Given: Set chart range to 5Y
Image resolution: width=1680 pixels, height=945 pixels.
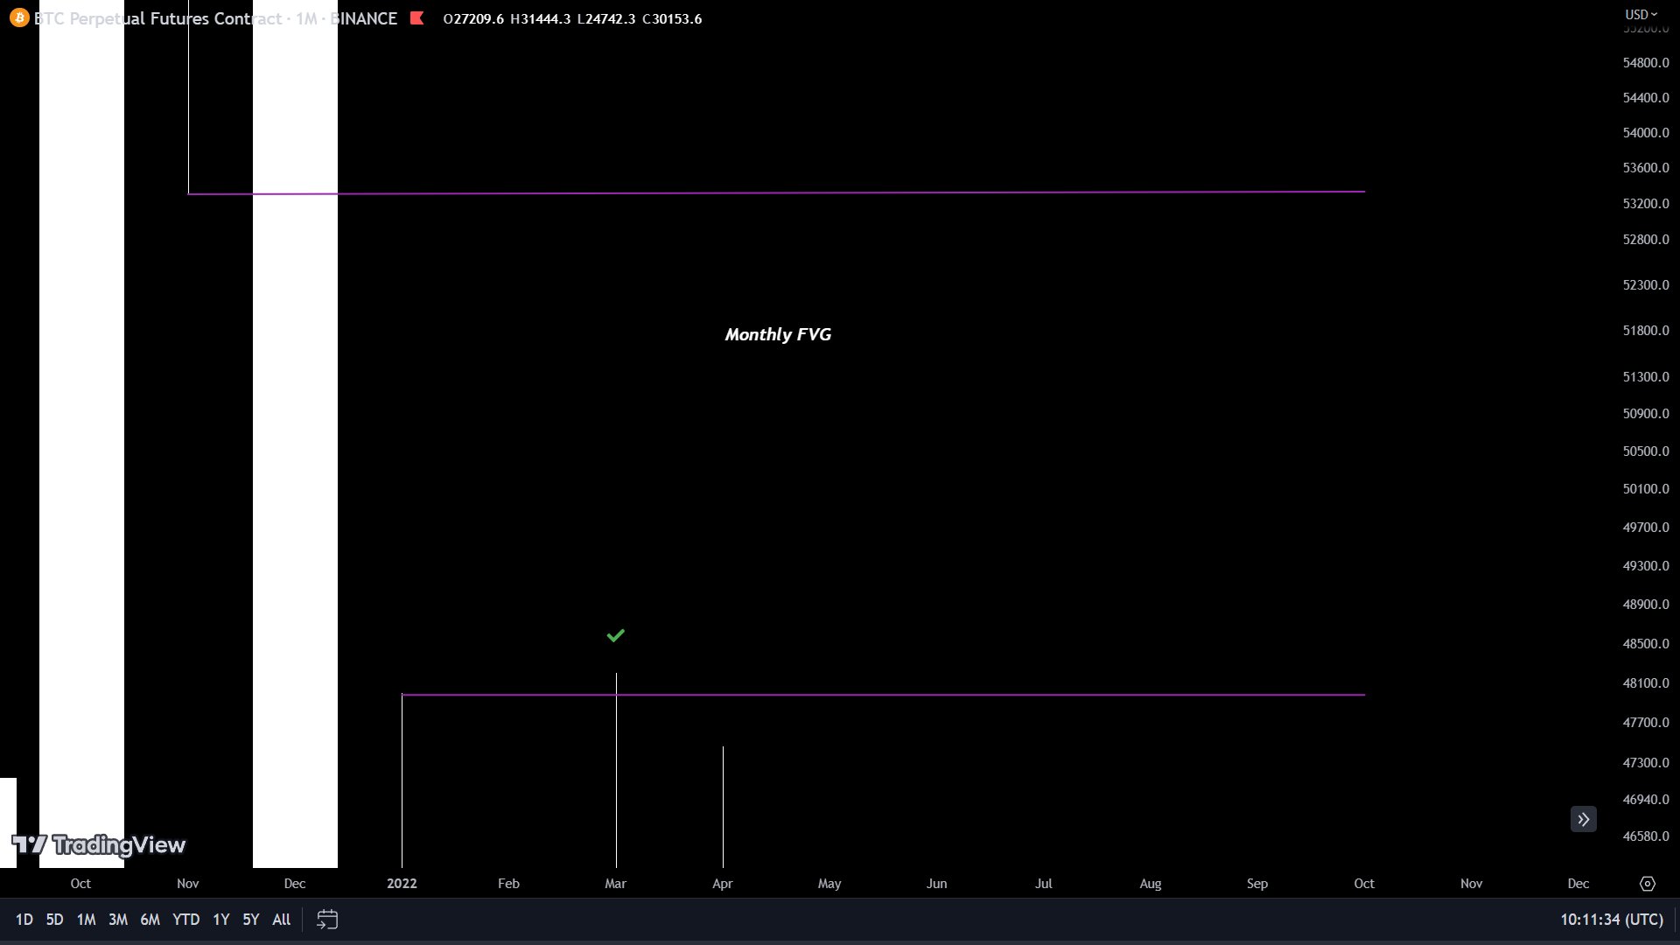Looking at the screenshot, I should tap(251, 920).
